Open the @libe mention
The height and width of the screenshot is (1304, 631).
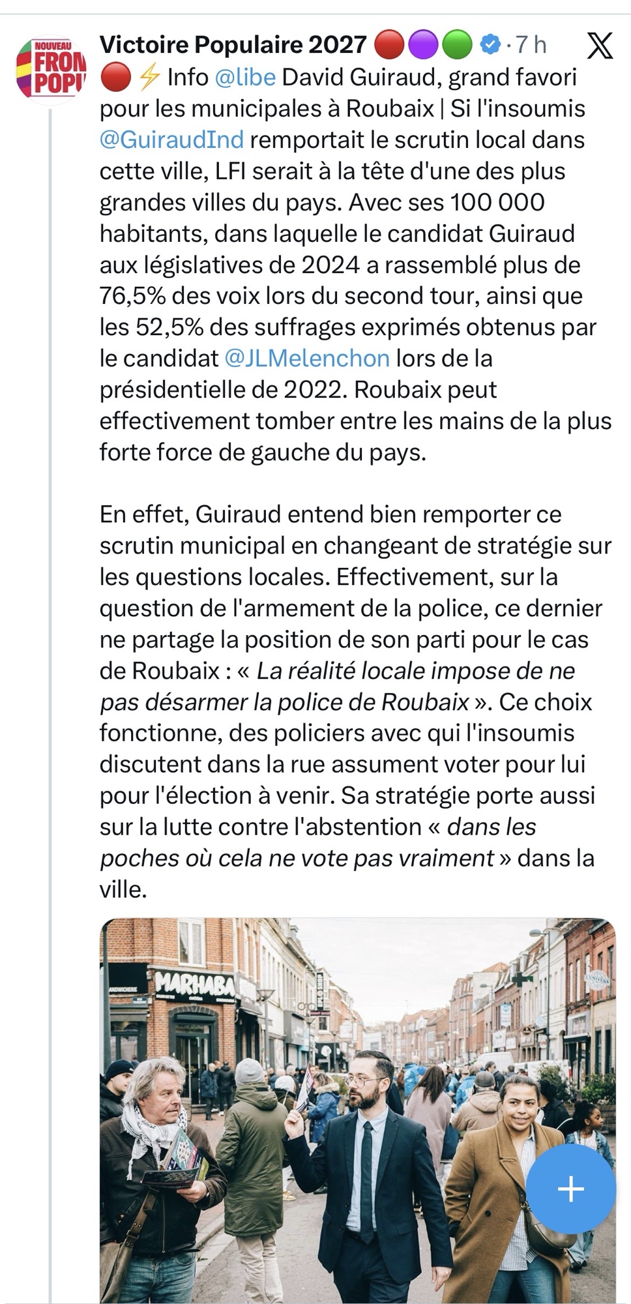click(x=245, y=78)
